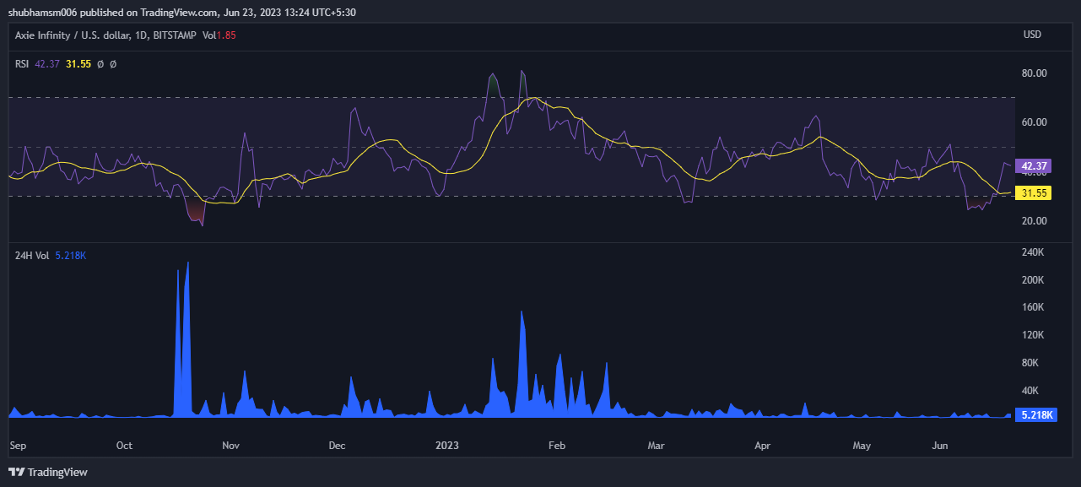Click the 160K volume axis label
The height and width of the screenshot is (487, 1081).
coord(1033,308)
